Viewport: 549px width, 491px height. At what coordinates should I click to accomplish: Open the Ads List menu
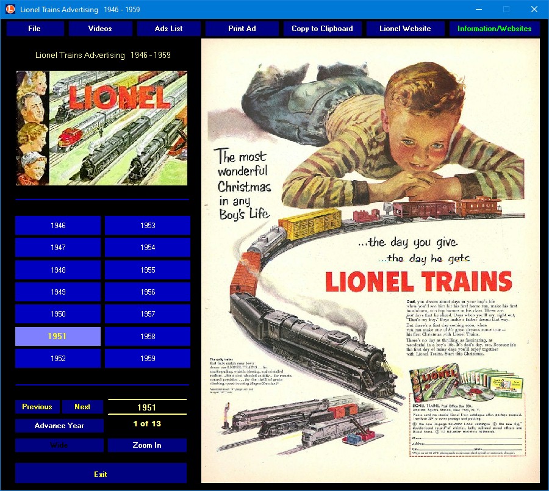[x=168, y=29]
